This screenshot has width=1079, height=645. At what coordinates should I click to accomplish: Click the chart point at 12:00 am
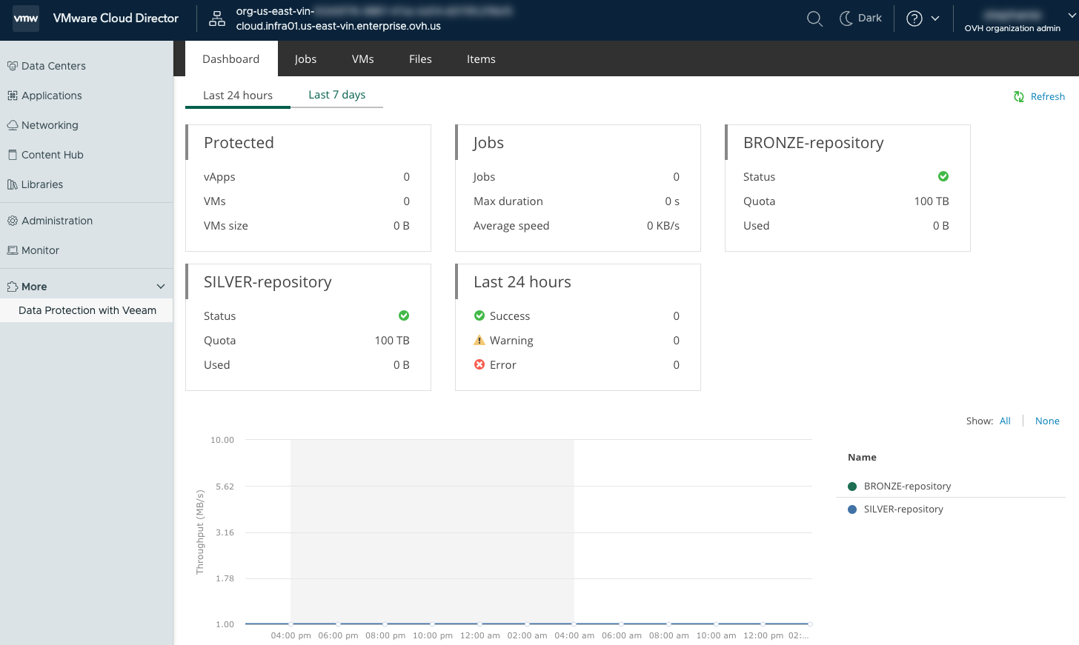(479, 624)
